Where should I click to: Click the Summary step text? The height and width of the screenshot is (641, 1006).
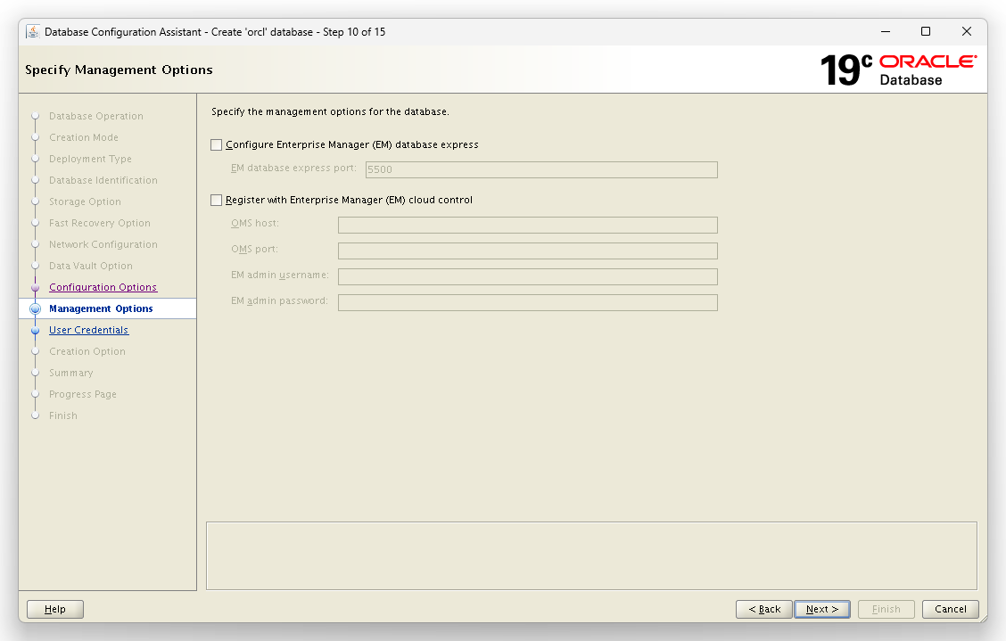click(x=71, y=373)
